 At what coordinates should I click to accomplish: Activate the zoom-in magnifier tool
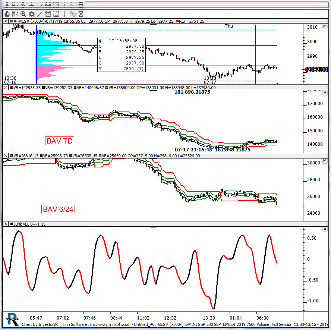coord(23,15)
